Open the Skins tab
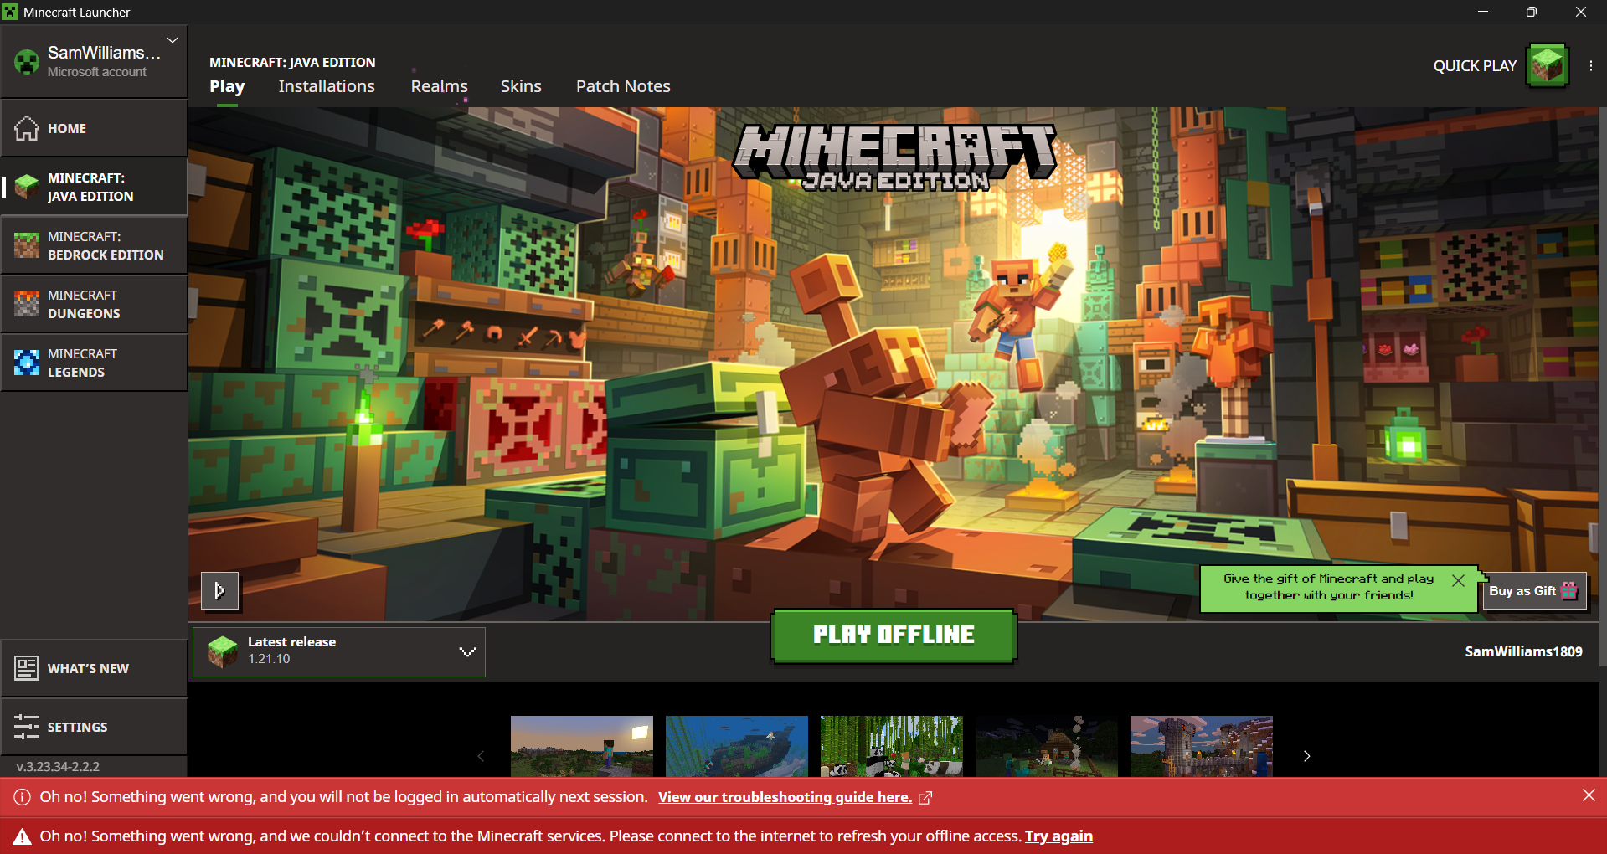The image size is (1607, 854). tap(521, 86)
